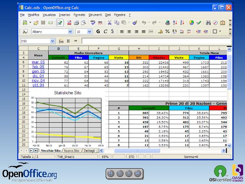Screen dimensions: 245x184
Task: Click the percent number format icon
Action: pos(167,32)
